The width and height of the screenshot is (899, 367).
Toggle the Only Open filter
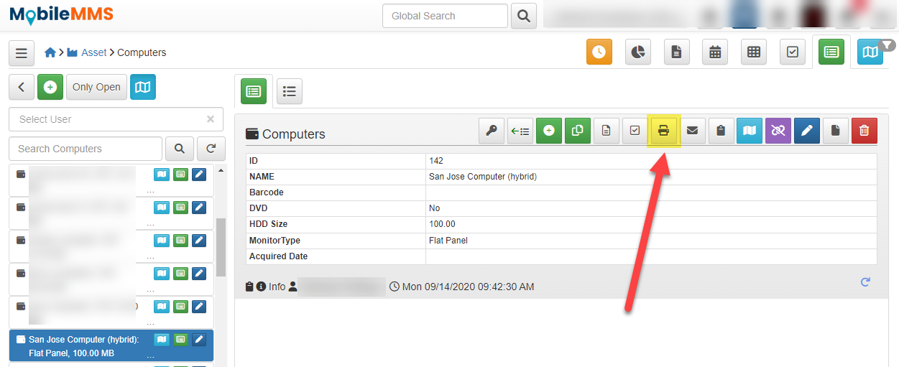point(96,87)
